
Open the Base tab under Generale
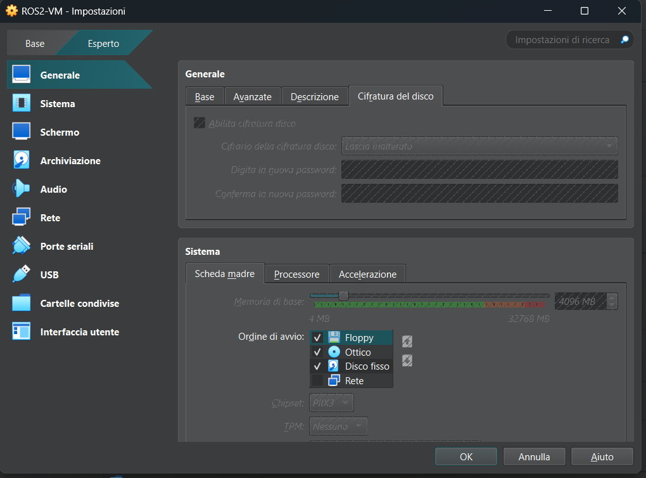point(205,96)
